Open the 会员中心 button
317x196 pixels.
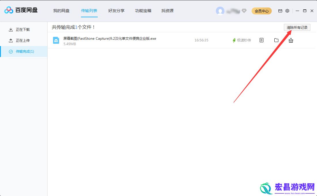pos(262,11)
